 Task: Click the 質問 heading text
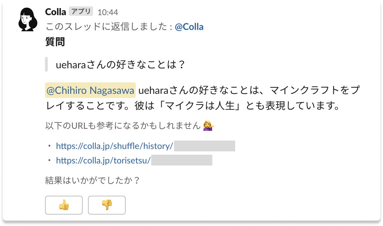click(x=55, y=42)
